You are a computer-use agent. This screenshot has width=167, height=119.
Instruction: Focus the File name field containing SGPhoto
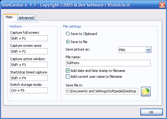[x=108, y=63]
